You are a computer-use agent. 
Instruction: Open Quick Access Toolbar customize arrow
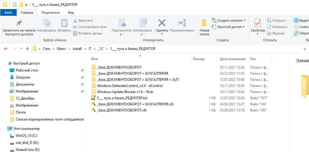26,5
